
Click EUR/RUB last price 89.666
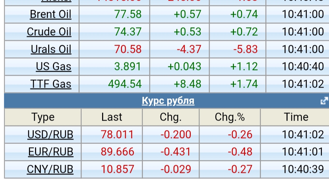[x=117, y=152]
